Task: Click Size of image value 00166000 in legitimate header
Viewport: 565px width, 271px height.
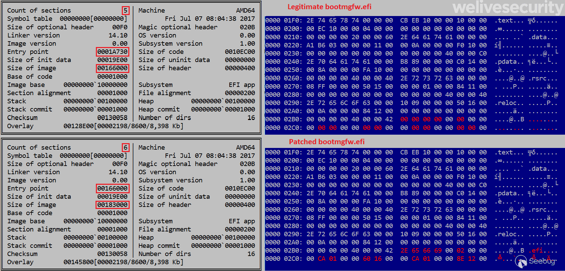Action: [112, 68]
